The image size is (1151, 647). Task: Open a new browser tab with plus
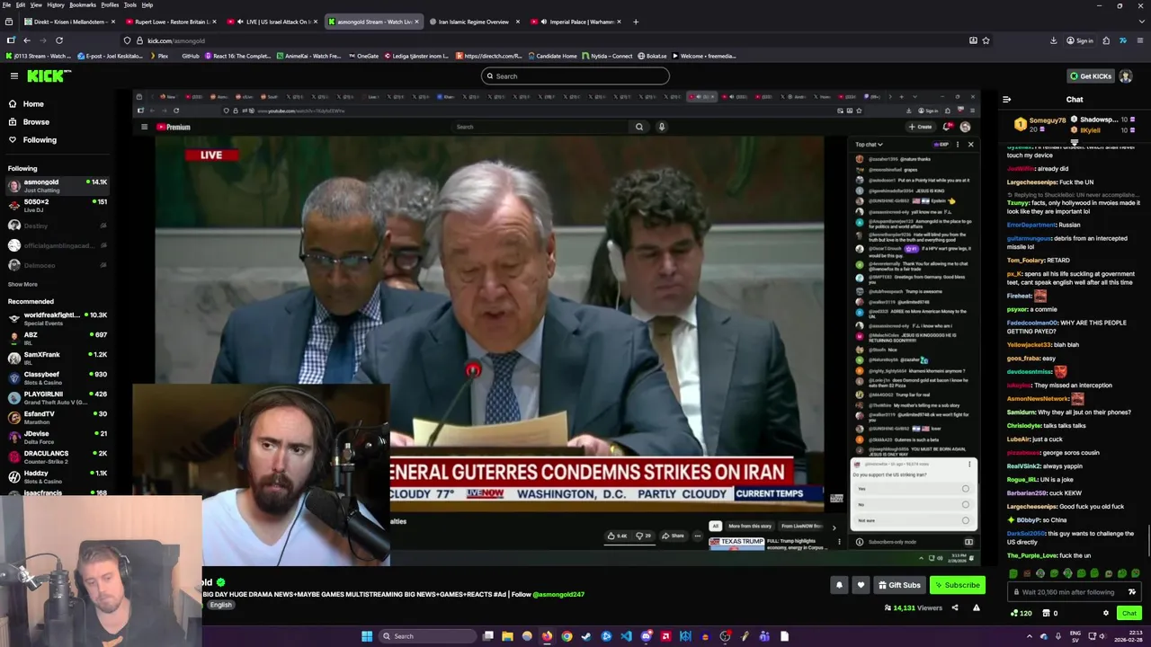tap(636, 22)
